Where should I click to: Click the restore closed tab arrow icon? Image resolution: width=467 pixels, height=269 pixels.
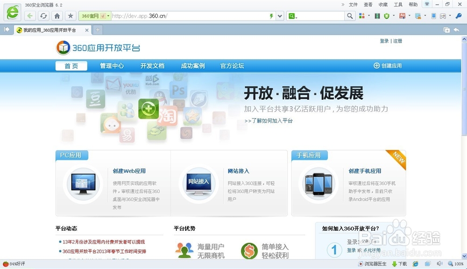(x=456, y=30)
